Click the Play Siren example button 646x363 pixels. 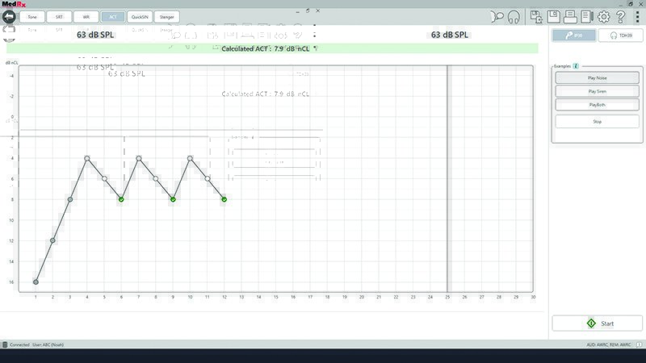(x=597, y=91)
